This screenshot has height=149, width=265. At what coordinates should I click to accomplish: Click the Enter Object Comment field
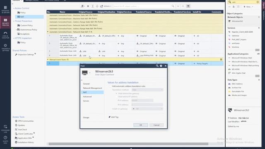[105, 74]
